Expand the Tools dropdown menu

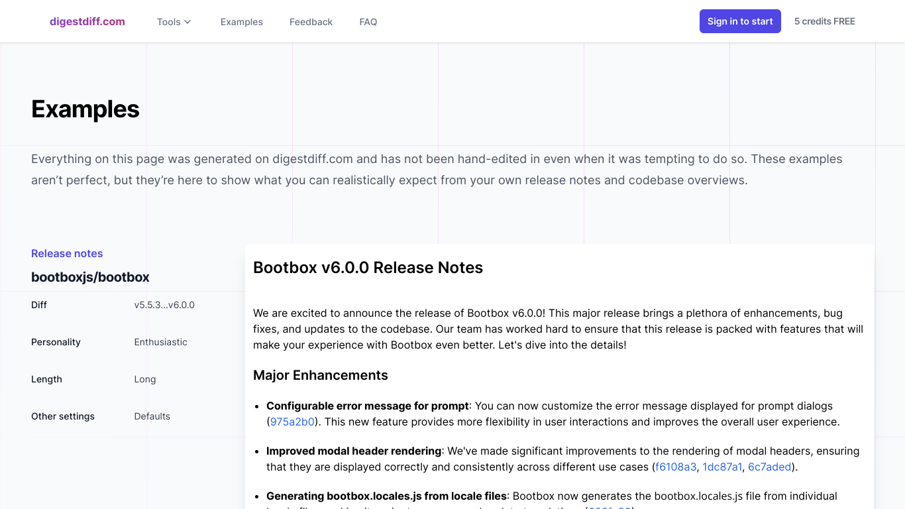click(174, 22)
